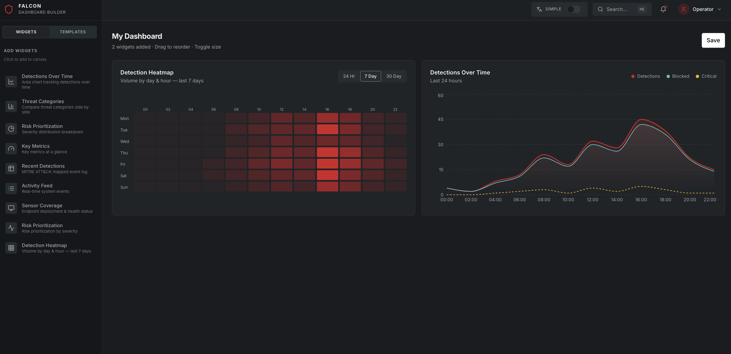This screenshot has height=354, width=731.
Task: Focus the Search input field
Action: coord(616,9)
